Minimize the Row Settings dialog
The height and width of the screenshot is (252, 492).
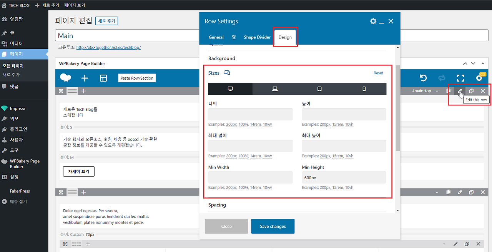pyautogui.click(x=382, y=22)
